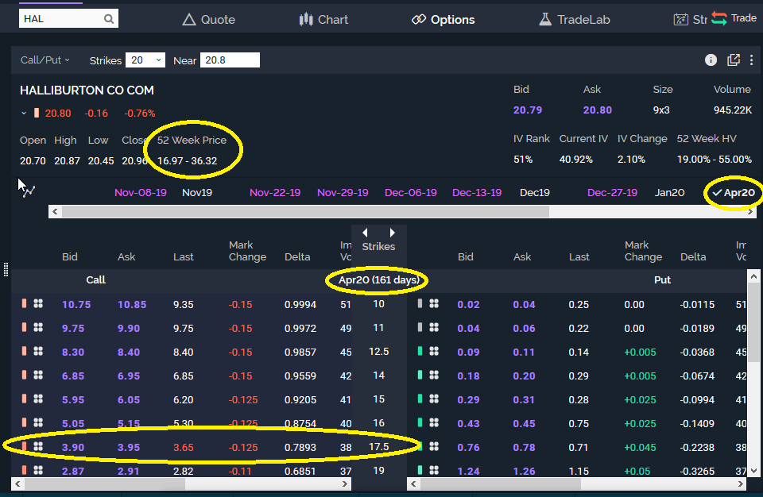Image resolution: width=763 pixels, height=497 pixels.
Task: Click the grid icon in 11 strike call row
Action: point(38,327)
